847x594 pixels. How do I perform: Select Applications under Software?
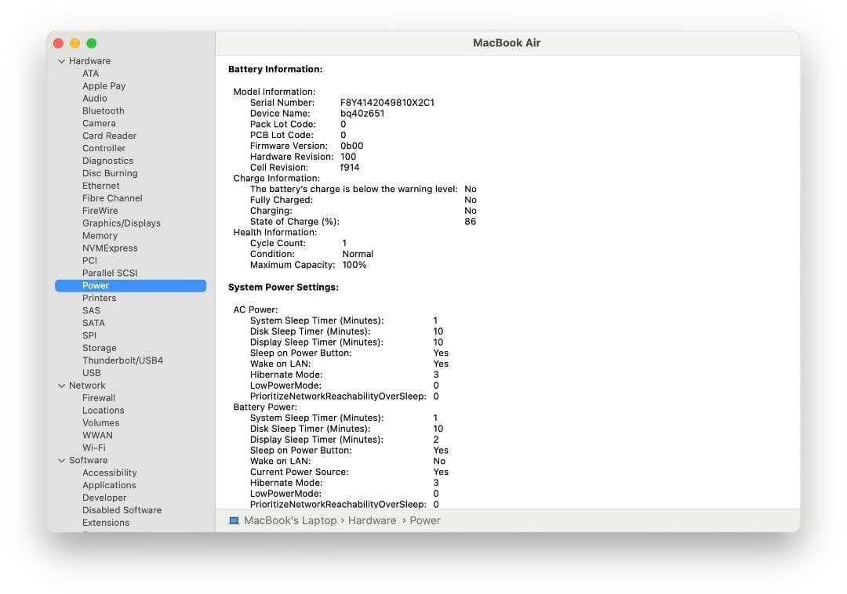click(109, 485)
